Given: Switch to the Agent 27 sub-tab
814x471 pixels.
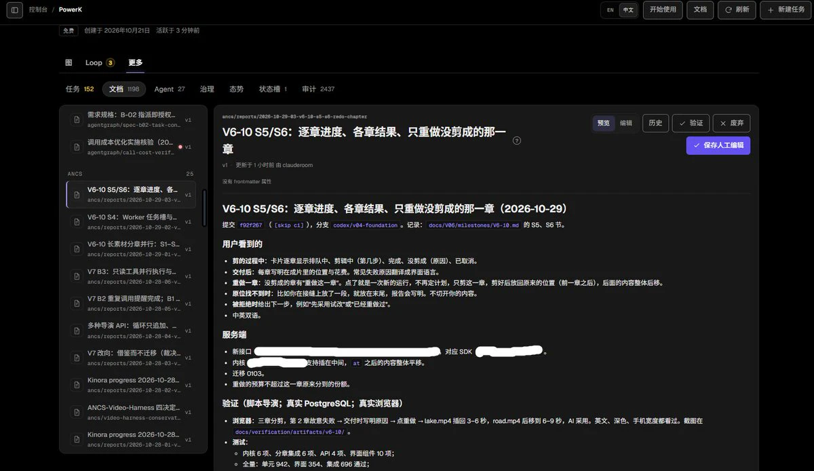Looking at the screenshot, I should [x=169, y=89].
